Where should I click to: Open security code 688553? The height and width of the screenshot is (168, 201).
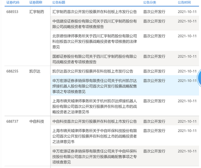click(x=12, y=12)
